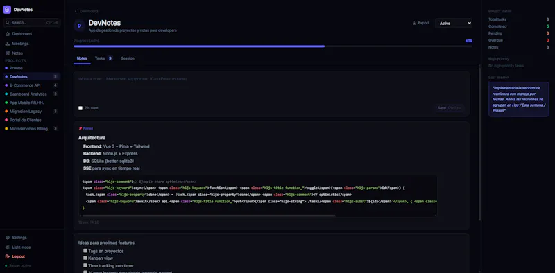Check the Tags en proyectos item

85,251
